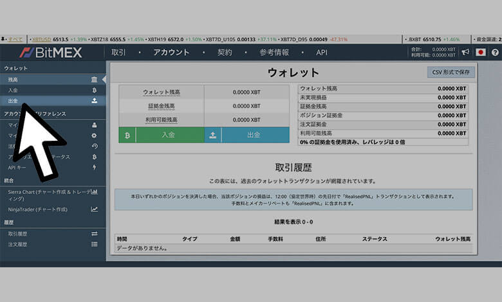Screen dimensions: 502x302
Task: Open the アカウント menu
Action: (171, 53)
